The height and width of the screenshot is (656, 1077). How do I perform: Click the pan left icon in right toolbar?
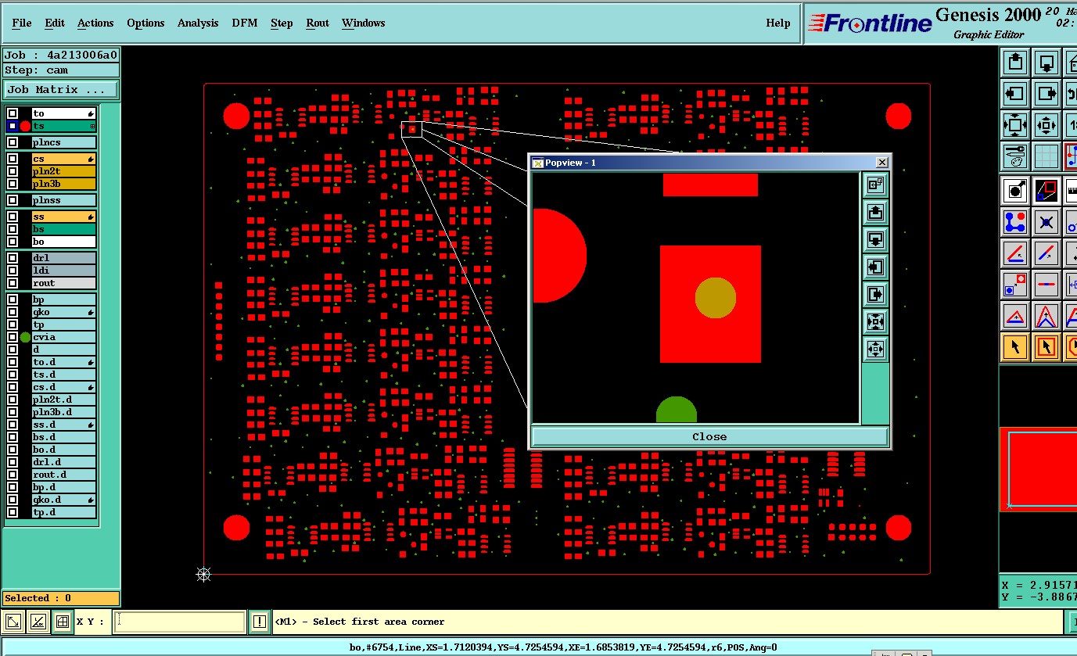(x=1014, y=94)
